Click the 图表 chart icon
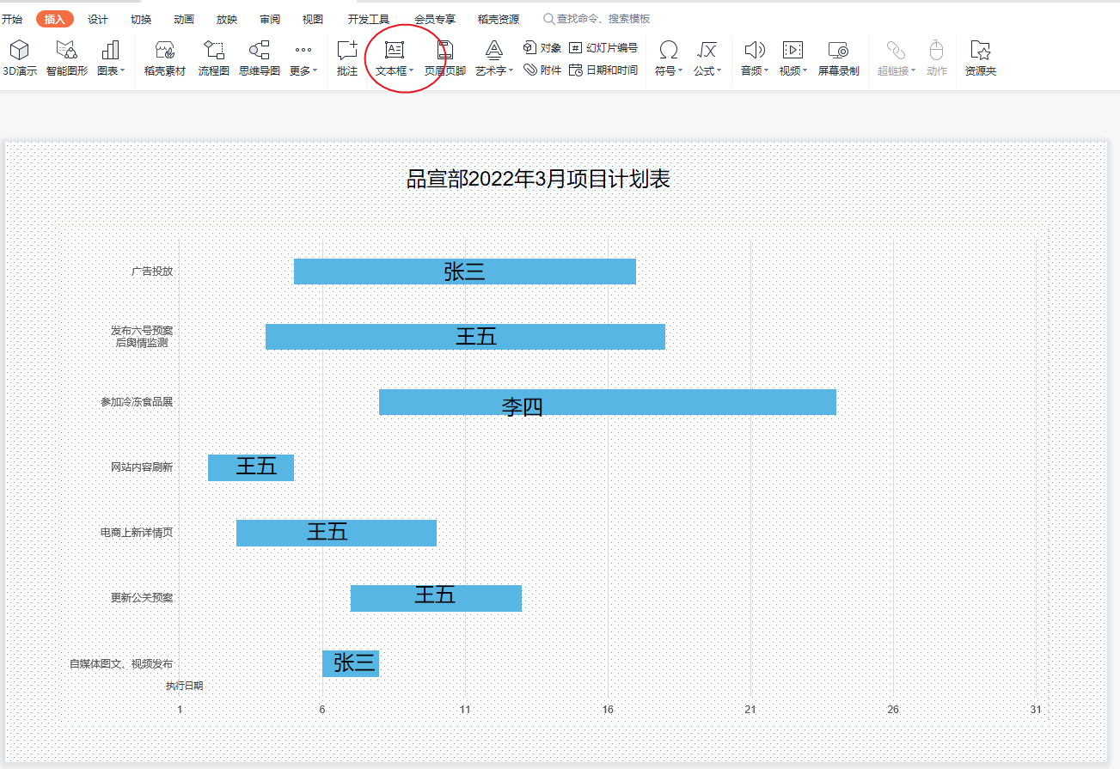1120x769 pixels. (x=109, y=51)
